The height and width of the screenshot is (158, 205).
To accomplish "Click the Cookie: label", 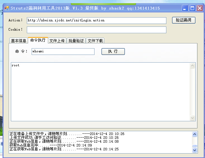I will tap(15, 29).
